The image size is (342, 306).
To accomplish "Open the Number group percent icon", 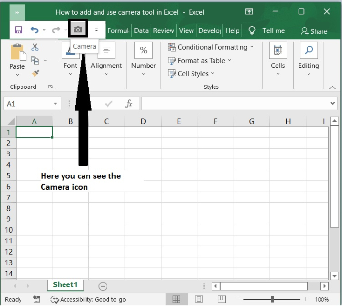I will click(144, 50).
